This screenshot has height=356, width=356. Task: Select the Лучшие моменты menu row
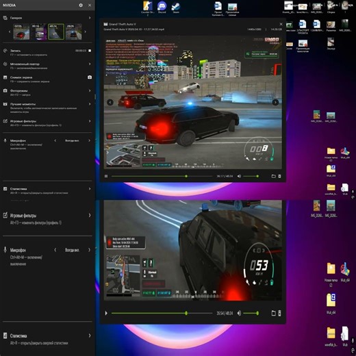pos(47,107)
